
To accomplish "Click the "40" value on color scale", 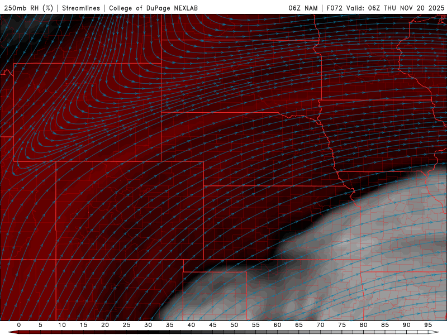I will tap(191, 325).
